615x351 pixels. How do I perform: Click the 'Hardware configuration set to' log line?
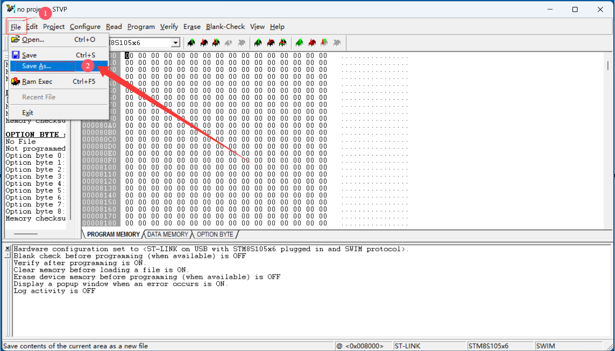211,249
